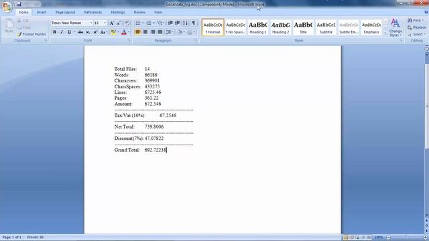Image resolution: width=429 pixels, height=241 pixels.
Task: Switch to the Page Layout tab
Action: pyautogui.click(x=65, y=12)
